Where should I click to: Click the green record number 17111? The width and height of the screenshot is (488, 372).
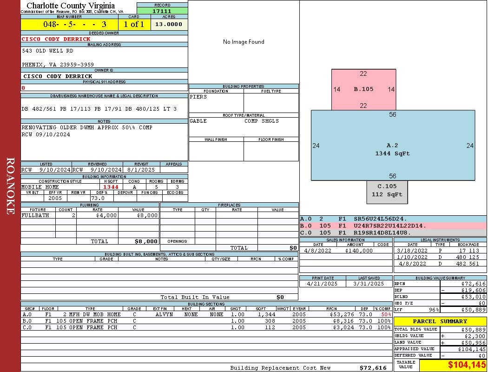(x=162, y=11)
